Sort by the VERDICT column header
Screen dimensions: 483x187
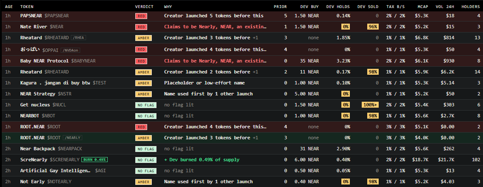pos(144,6)
